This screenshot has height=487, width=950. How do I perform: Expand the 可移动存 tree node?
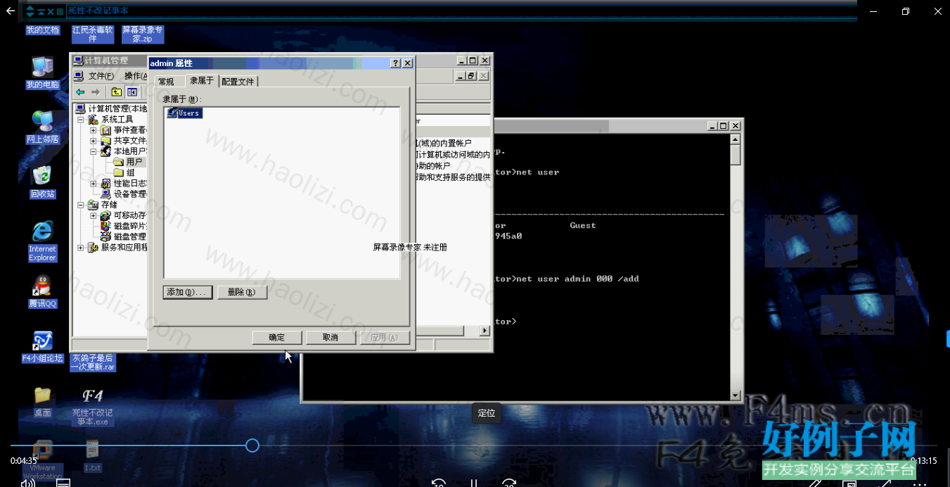pyautogui.click(x=94, y=215)
